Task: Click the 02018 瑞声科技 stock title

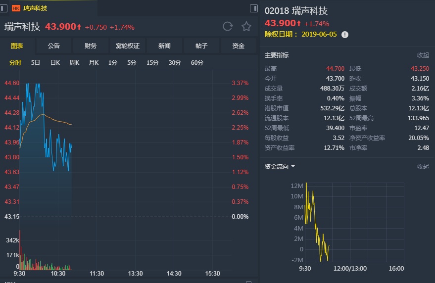Action: (x=296, y=11)
